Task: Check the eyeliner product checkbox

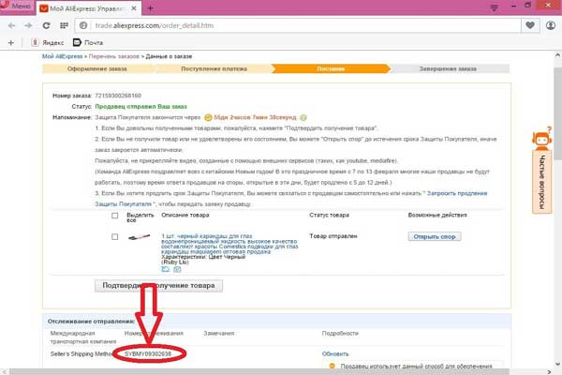Action: tap(114, 237)
